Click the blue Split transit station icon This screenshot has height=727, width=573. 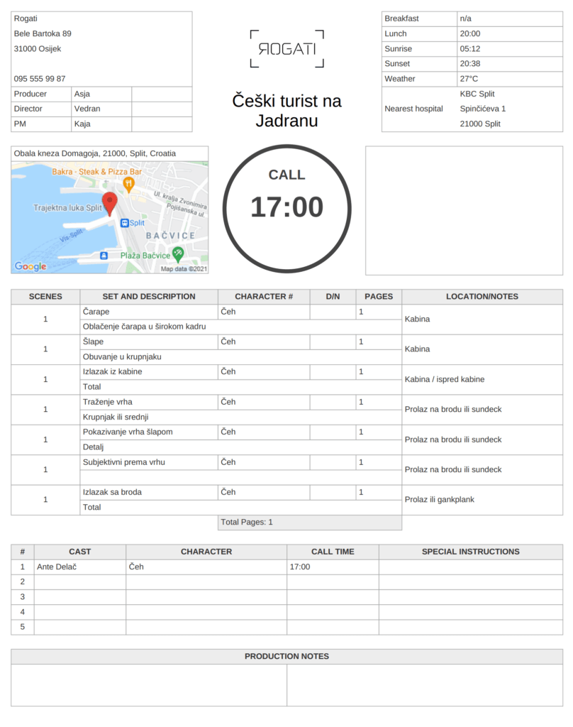point(124,223)
